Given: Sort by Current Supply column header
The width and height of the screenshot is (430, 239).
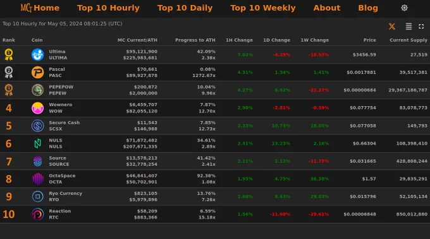Looking at the screenshot, I should [x=408, y=40].
